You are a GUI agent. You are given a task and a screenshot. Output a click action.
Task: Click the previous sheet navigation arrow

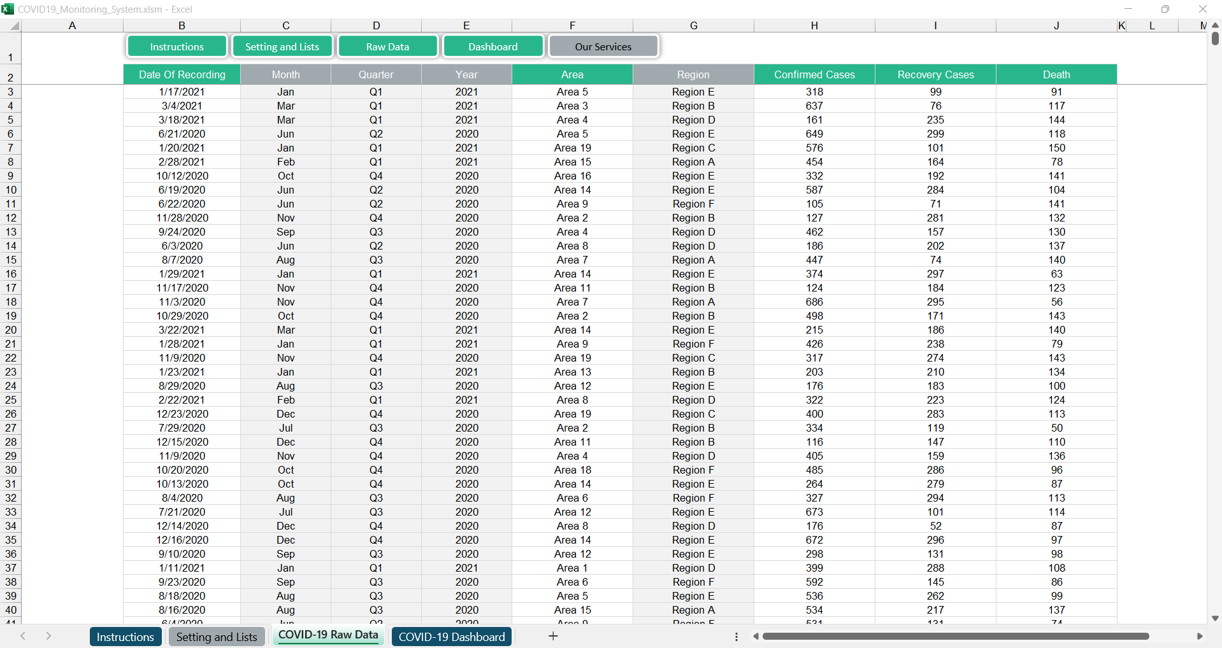tap(23, 636)
